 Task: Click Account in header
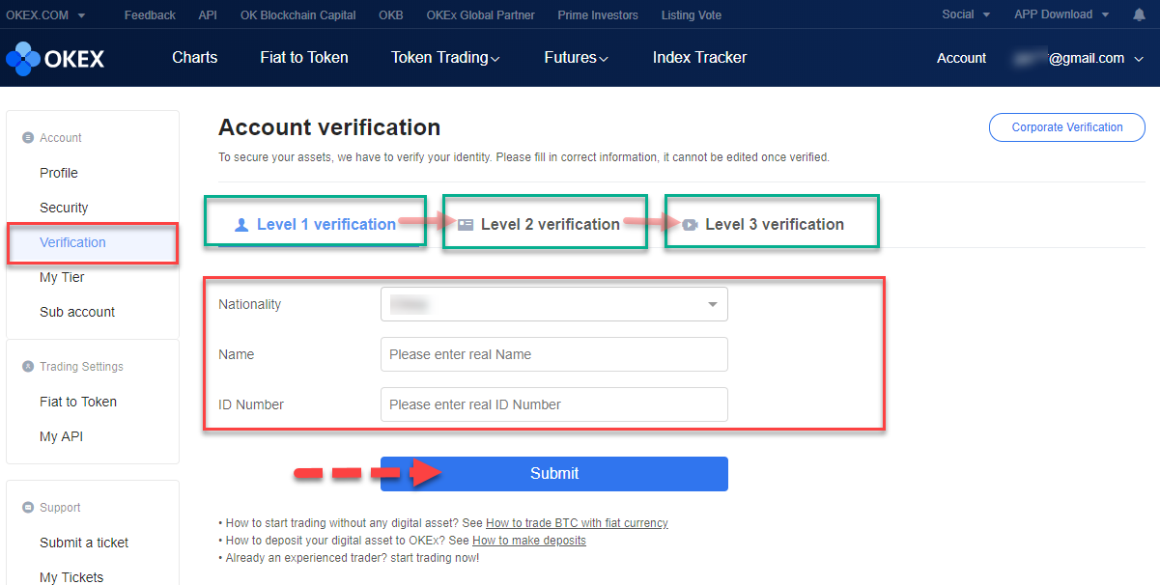point(961,58)
